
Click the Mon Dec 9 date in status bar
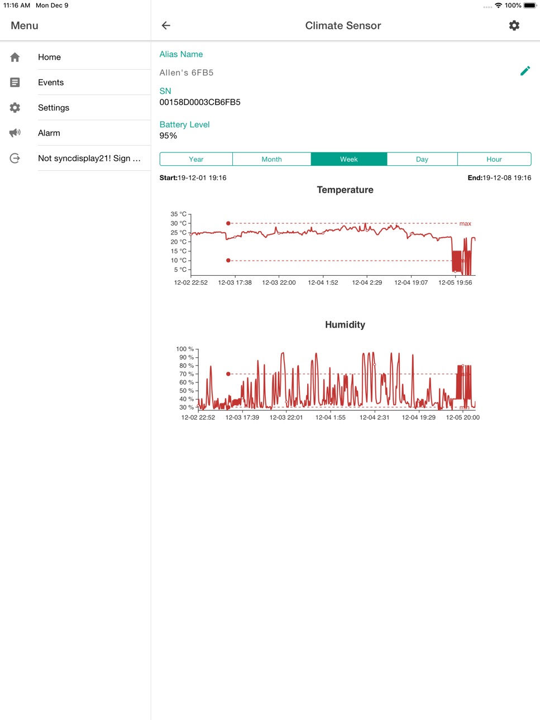(52, 6)
